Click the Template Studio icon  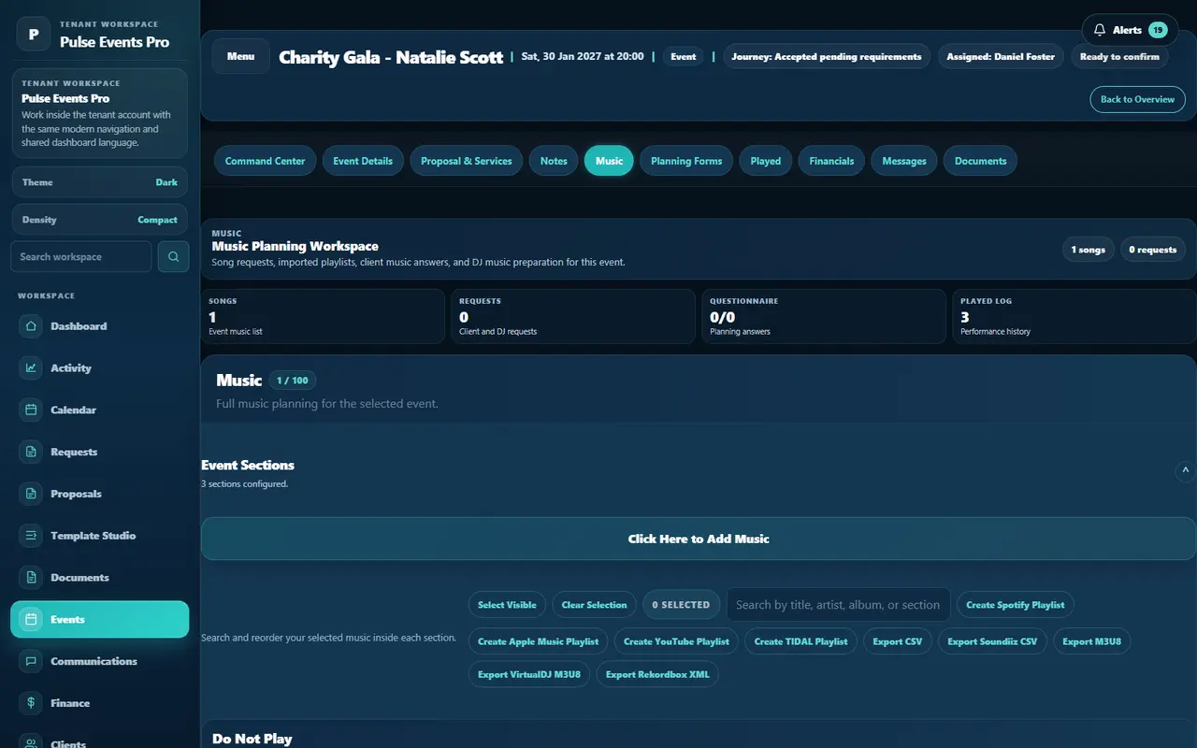coord(31,536)
